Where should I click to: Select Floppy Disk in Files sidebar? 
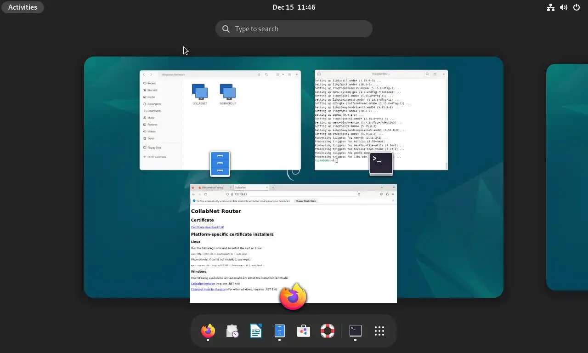point(161,148)
